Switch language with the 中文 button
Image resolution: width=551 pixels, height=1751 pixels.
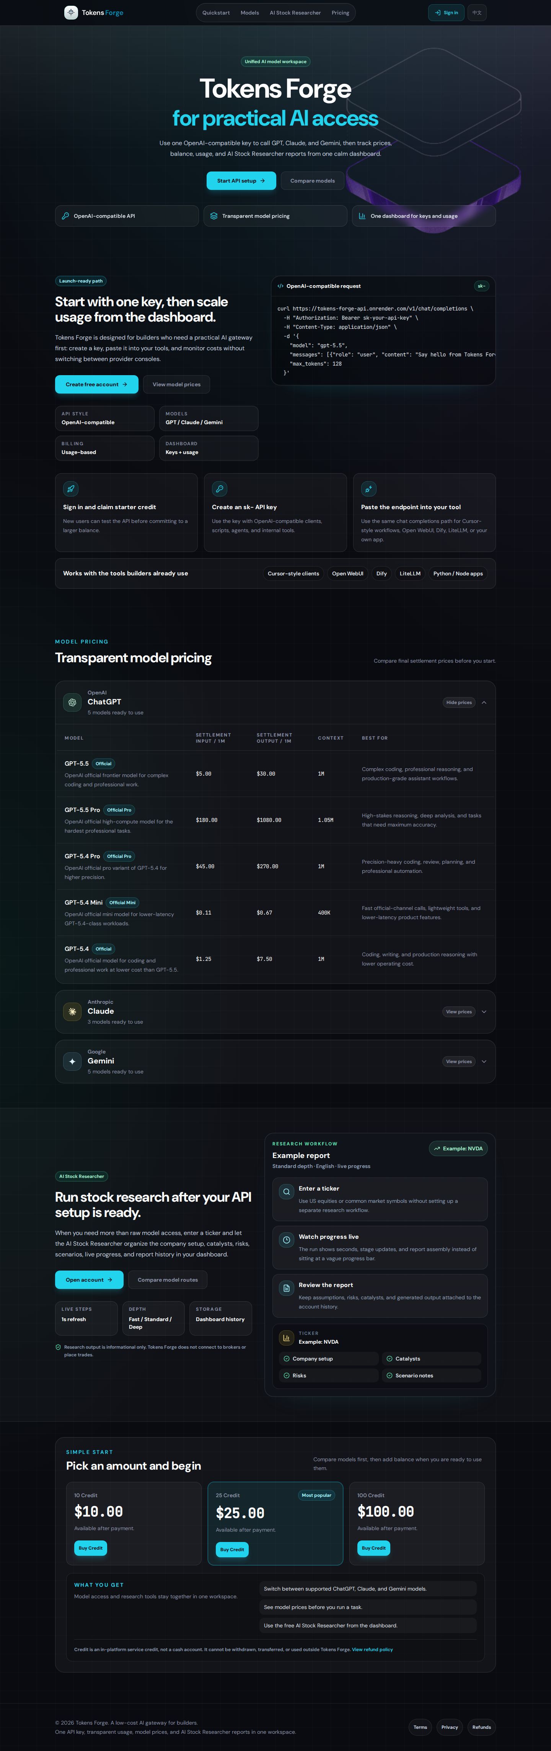(477, 12)
